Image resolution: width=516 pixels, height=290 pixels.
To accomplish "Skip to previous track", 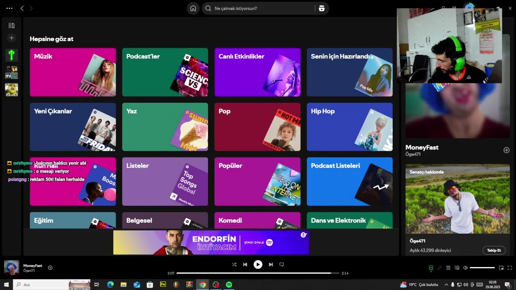I will click(245, 265).
